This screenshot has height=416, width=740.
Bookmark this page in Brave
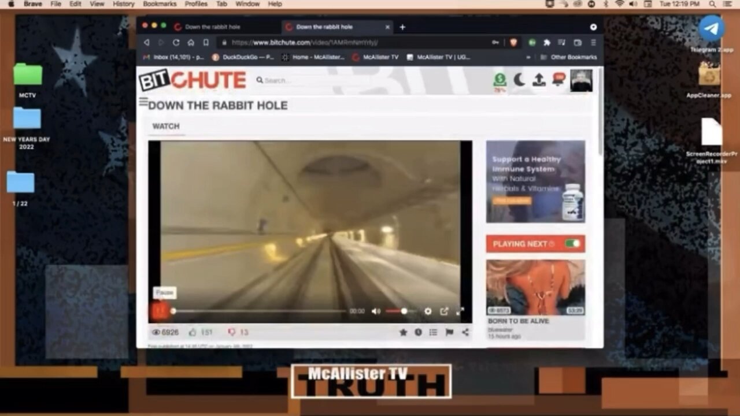pyautogui.click(x=206, y=42)
